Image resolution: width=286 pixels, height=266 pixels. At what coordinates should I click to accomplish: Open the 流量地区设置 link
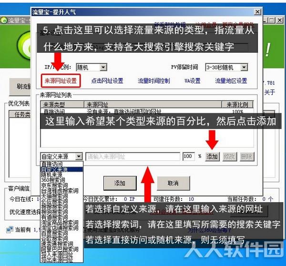(x=231, y=80)
